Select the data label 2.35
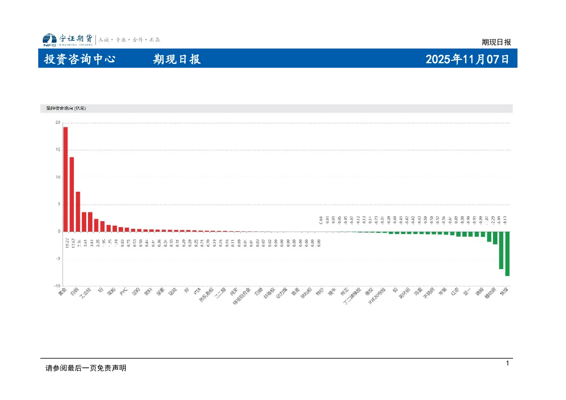 point(98,243)
